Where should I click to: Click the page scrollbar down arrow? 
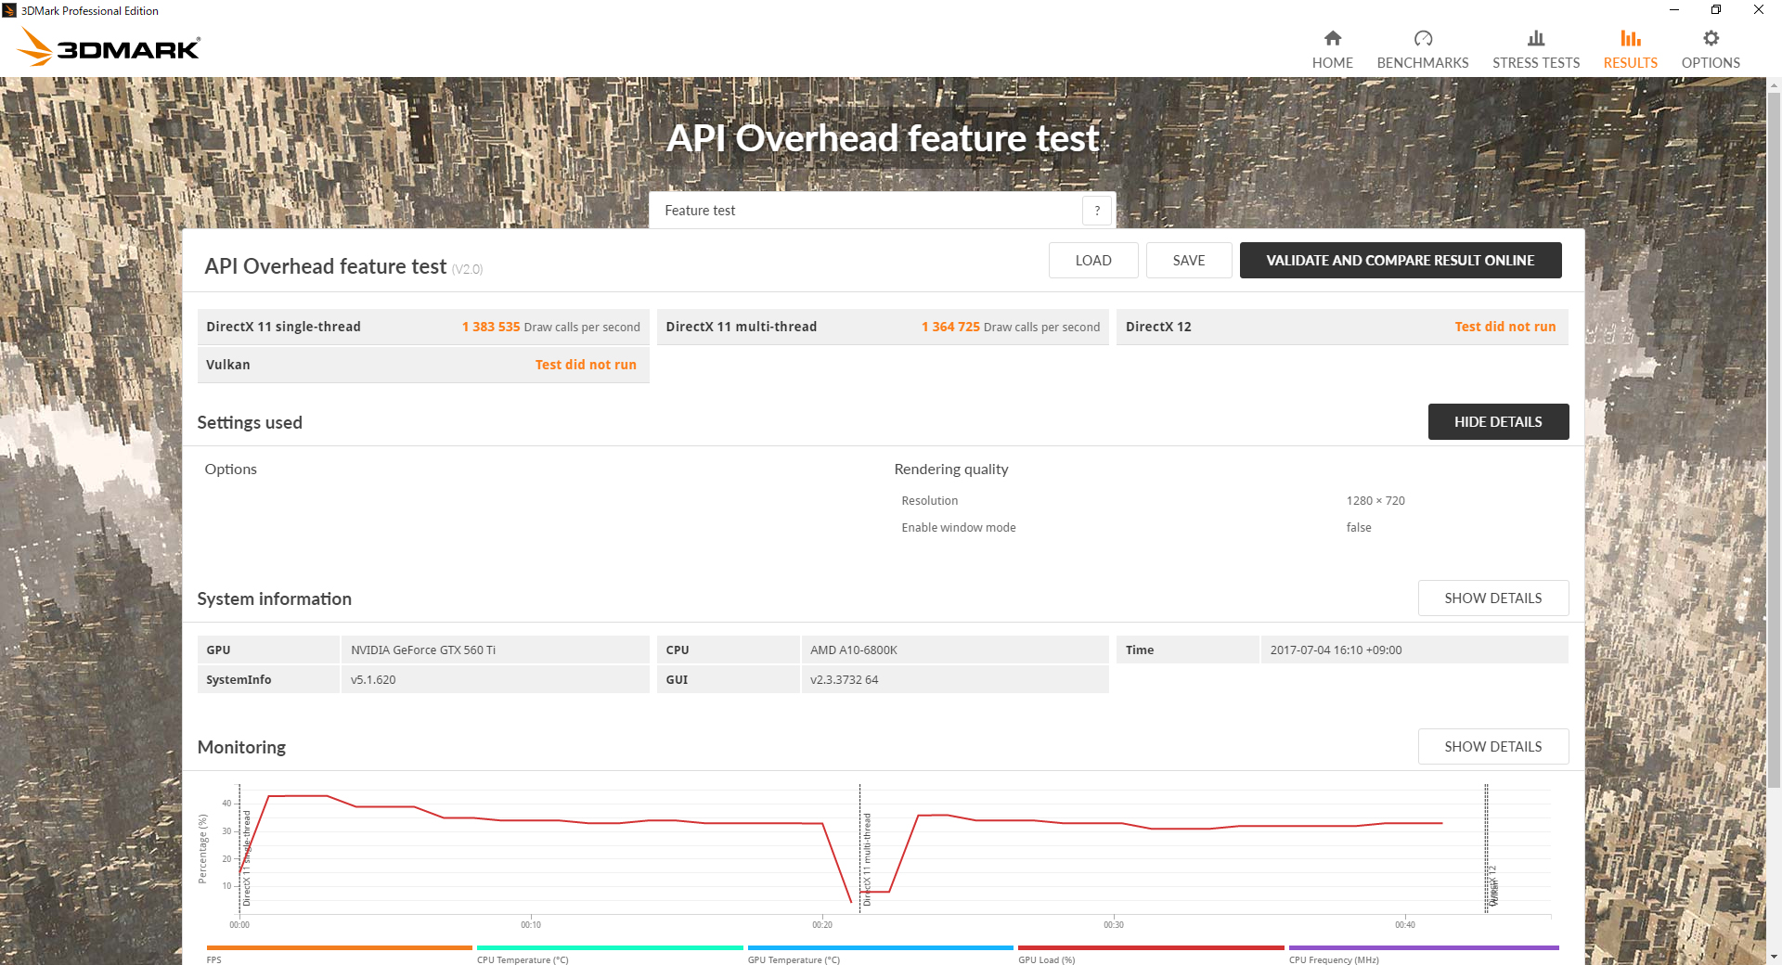1774,957
